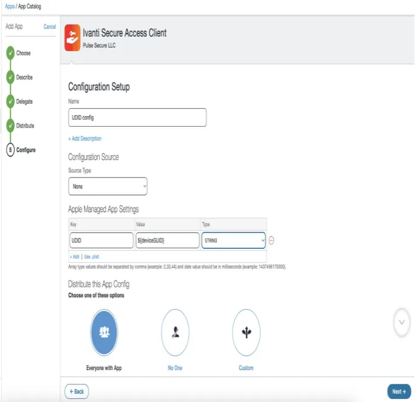Click the Key column header
Screen dimensions: 416x402
(74, 224)
